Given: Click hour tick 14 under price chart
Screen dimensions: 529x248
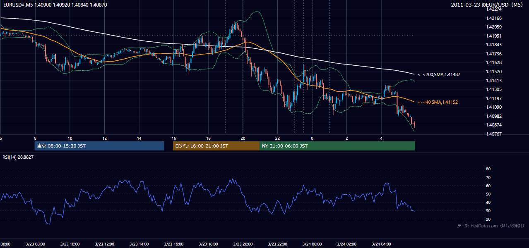Looking at the screenshot, I should point(139,138).
